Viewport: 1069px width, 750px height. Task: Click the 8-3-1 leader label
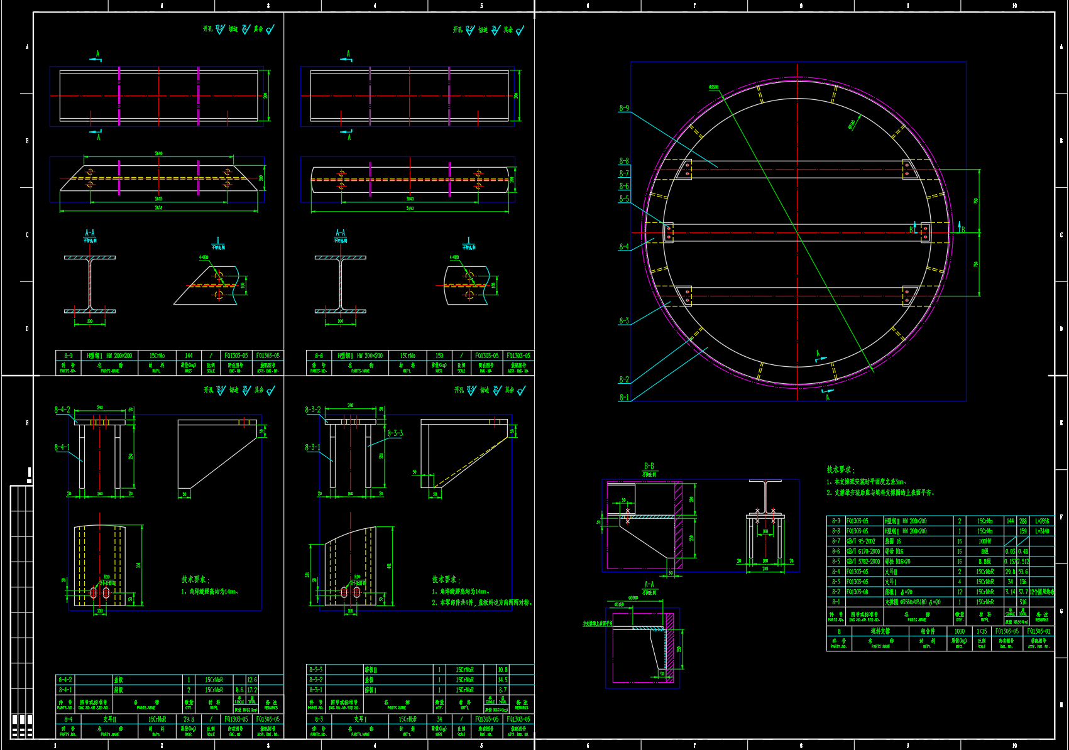[x=313, y=447]
